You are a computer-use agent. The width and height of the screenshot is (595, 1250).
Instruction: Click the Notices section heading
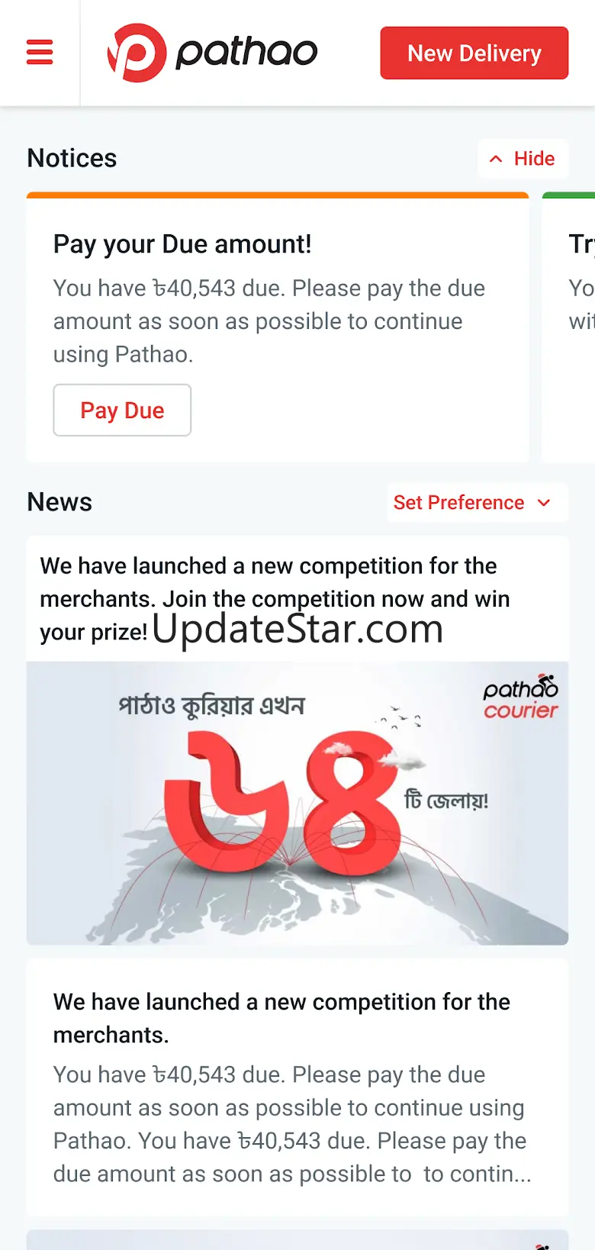[x=72, y=158]
